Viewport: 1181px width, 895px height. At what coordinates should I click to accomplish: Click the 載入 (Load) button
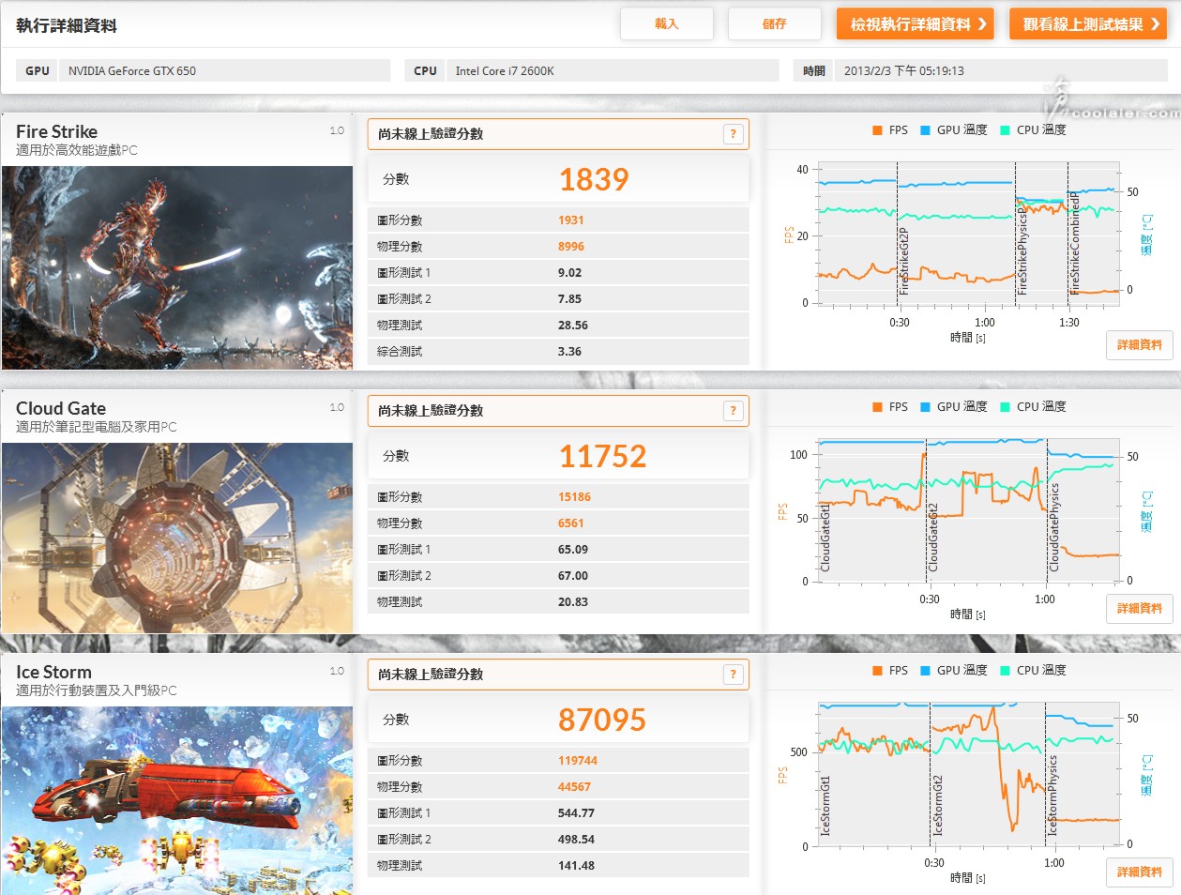coord(667,24)
